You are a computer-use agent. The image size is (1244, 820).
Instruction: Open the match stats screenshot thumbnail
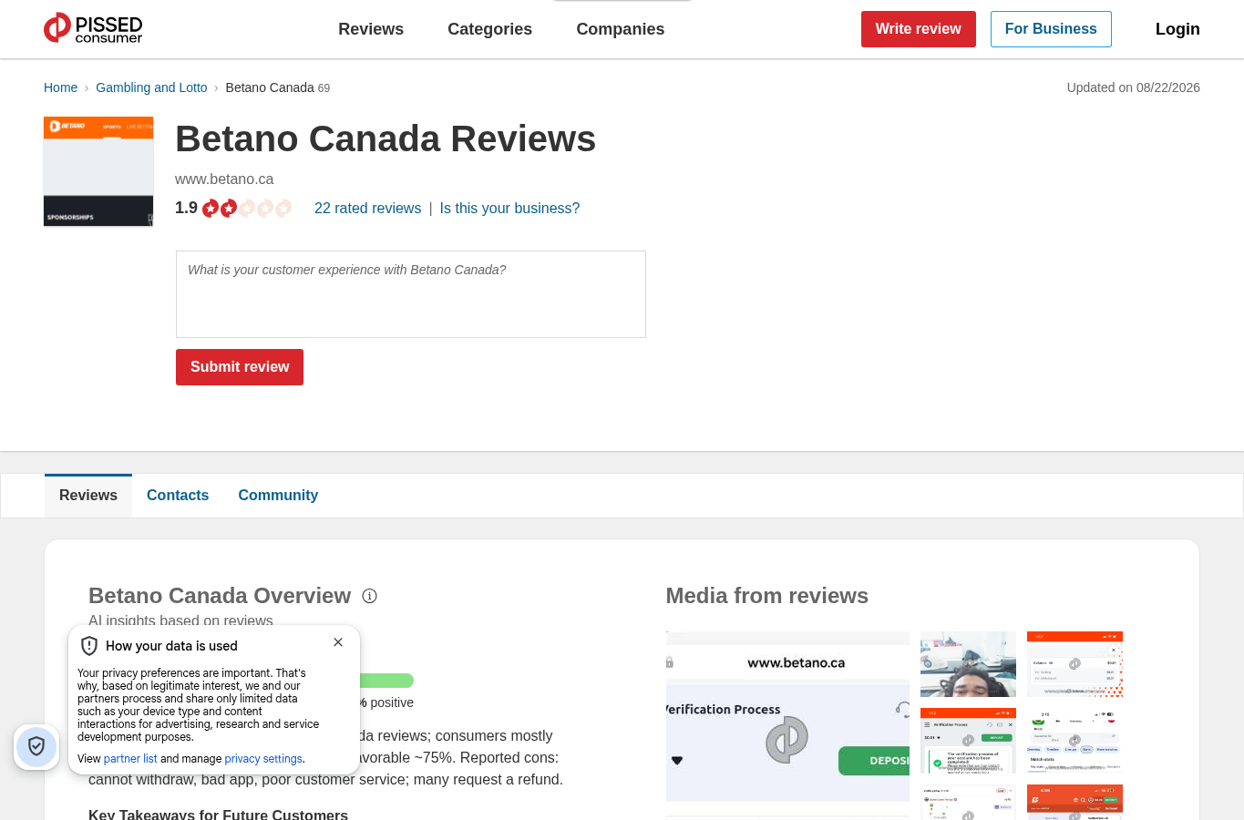click(x=1074, y=741)
